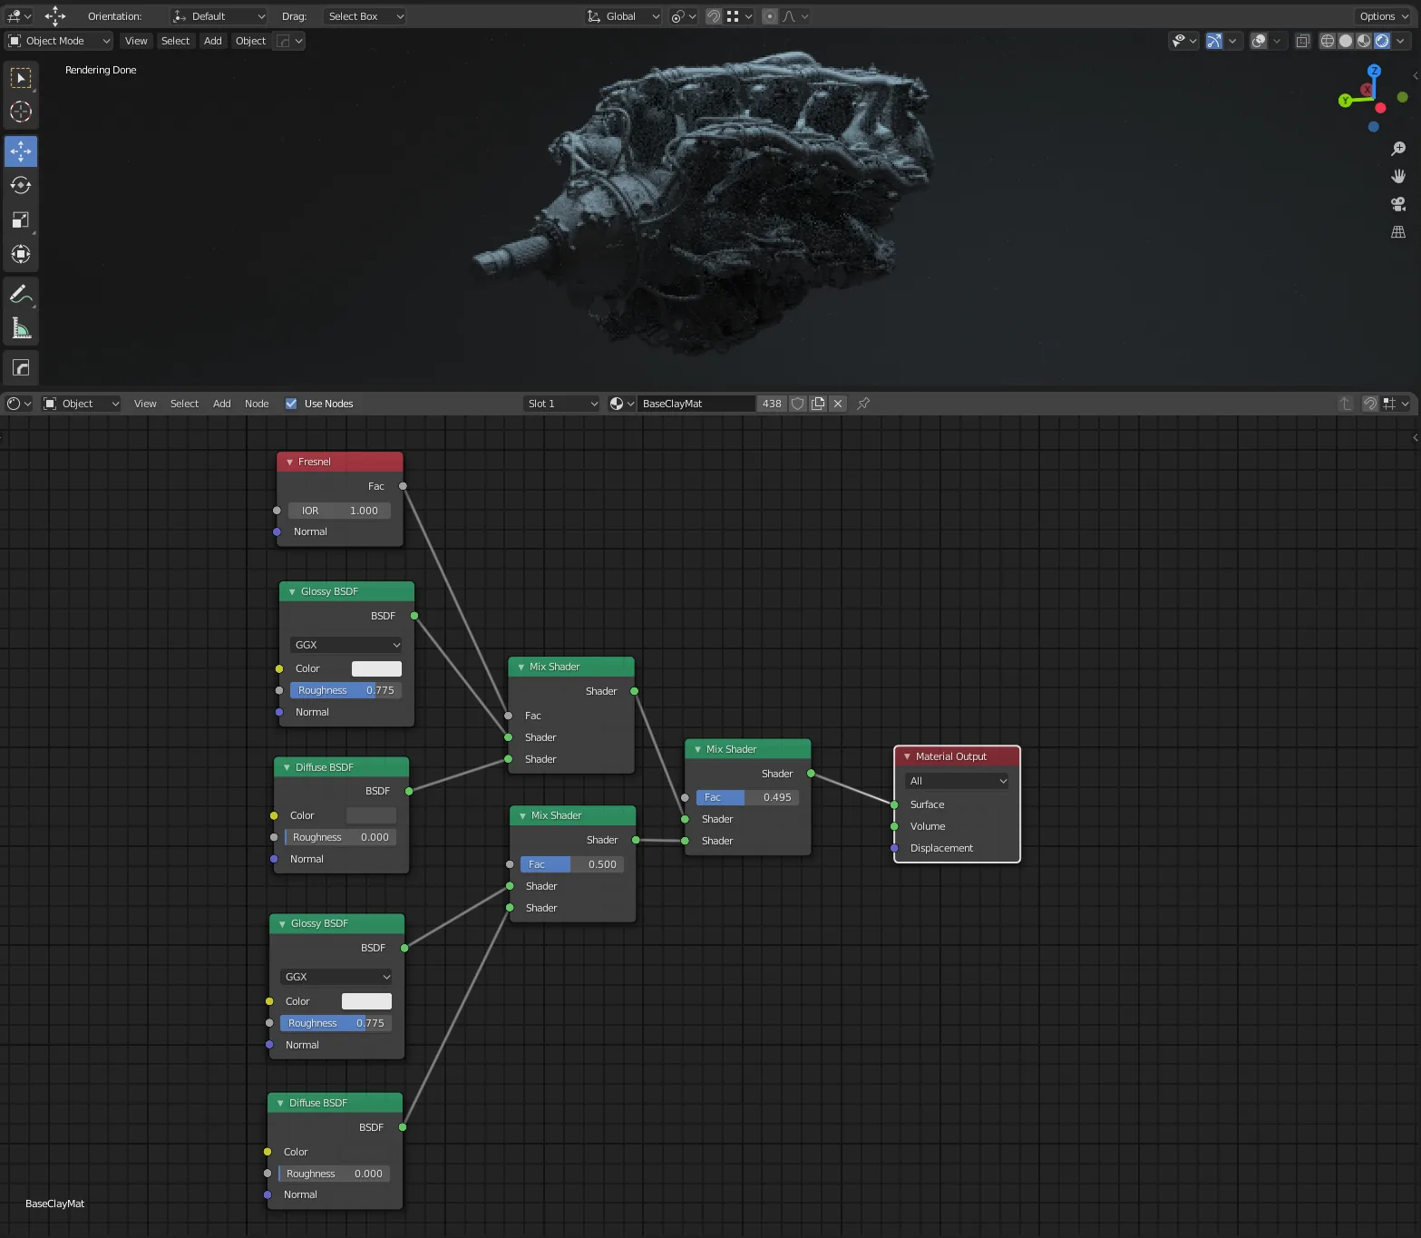
Task: Open the 3D viewport Select menu
Action: 175,41
